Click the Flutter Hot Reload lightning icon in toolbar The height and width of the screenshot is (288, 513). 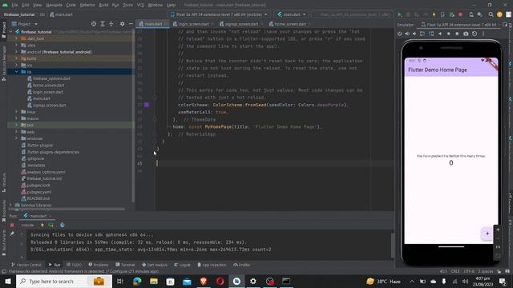click(x=434, y=14)
